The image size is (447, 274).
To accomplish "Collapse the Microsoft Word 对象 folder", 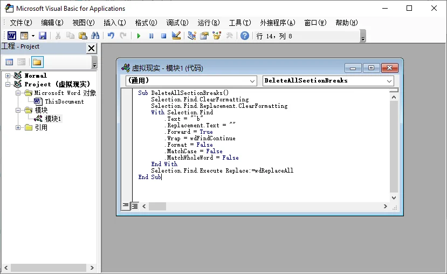I will point(18,93).
